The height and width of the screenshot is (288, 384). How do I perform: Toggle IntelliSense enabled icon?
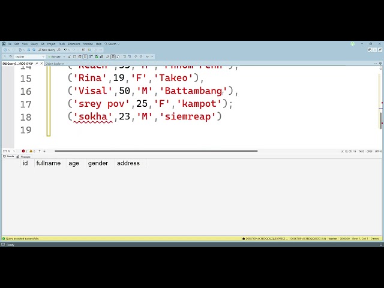(x=85, y=56)
